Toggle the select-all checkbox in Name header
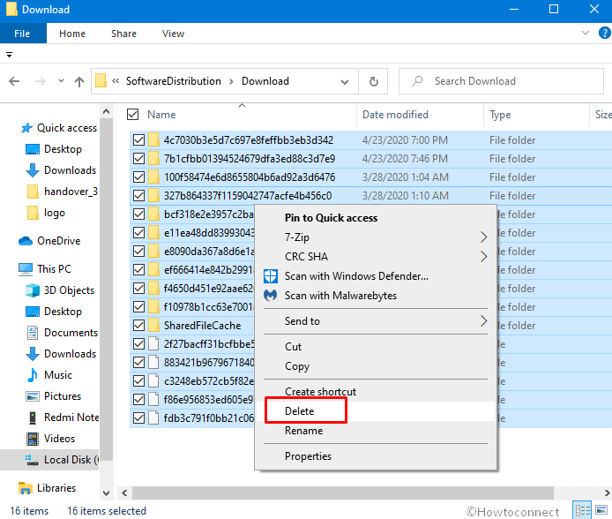Image resolution: width=612 pixels, height=519 pixels. 132,115
